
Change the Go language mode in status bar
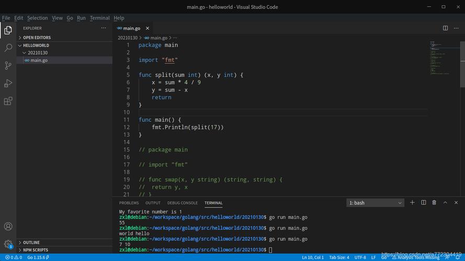[384, 257]
